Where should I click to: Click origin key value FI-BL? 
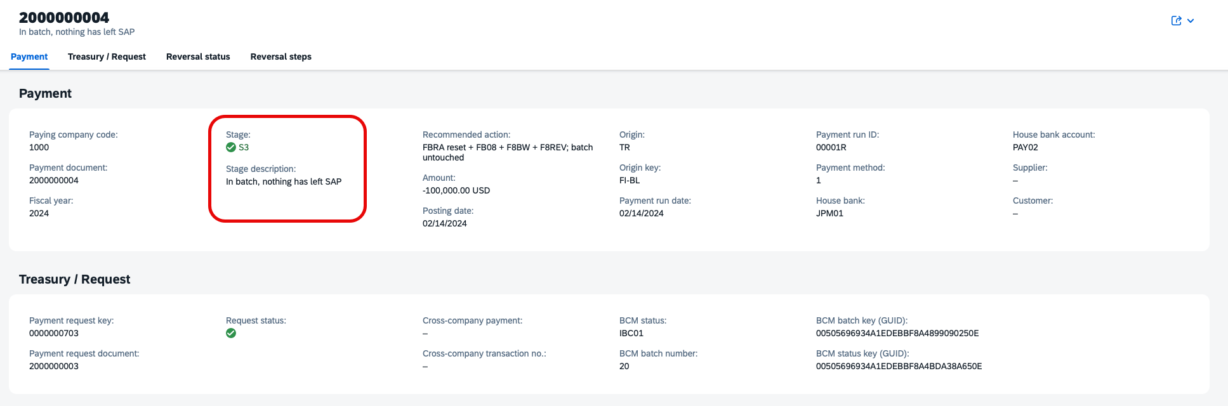tap(630, 180)
